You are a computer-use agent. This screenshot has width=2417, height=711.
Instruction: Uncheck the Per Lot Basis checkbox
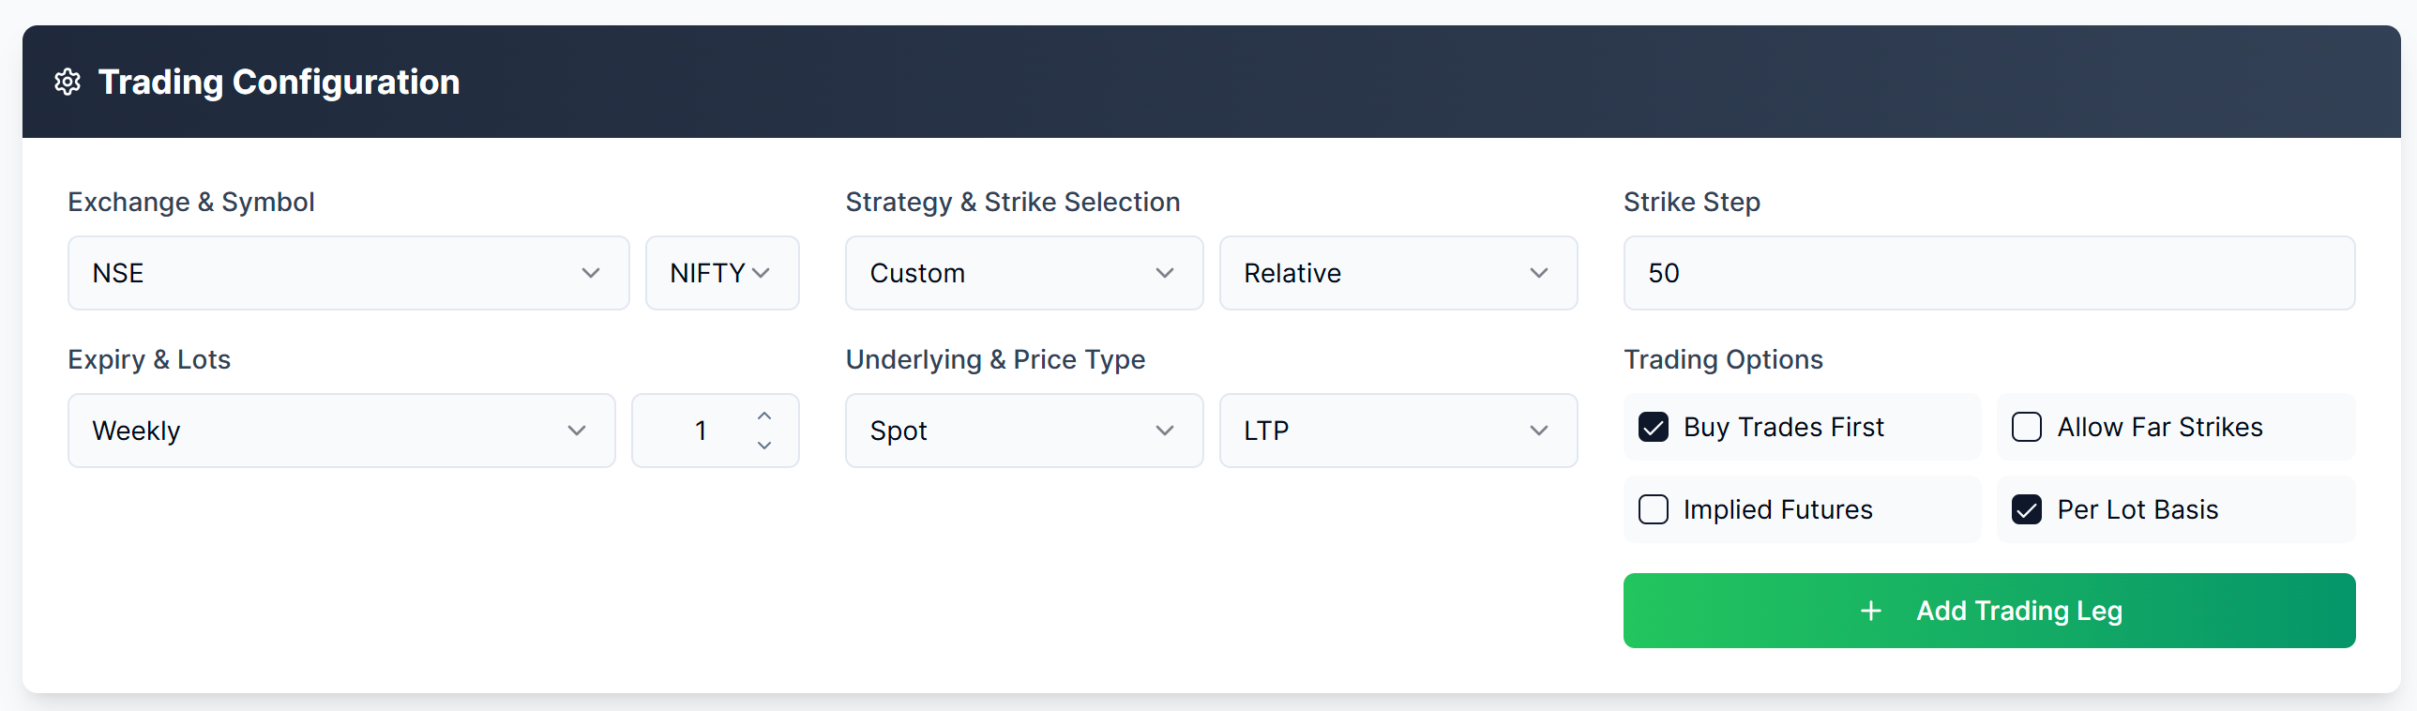(2027, 509)
